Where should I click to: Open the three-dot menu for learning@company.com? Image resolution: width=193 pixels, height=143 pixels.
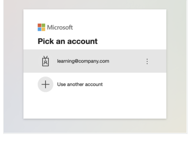pos(147,61)
